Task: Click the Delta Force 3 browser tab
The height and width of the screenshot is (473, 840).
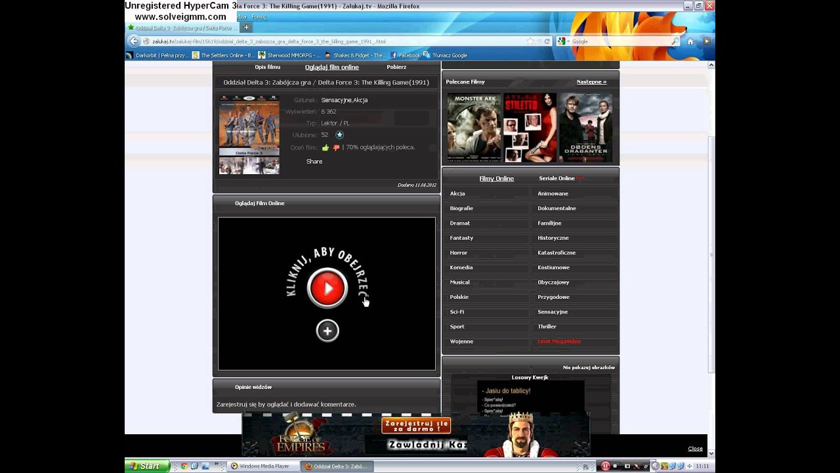Action: (x=182, y=28)
